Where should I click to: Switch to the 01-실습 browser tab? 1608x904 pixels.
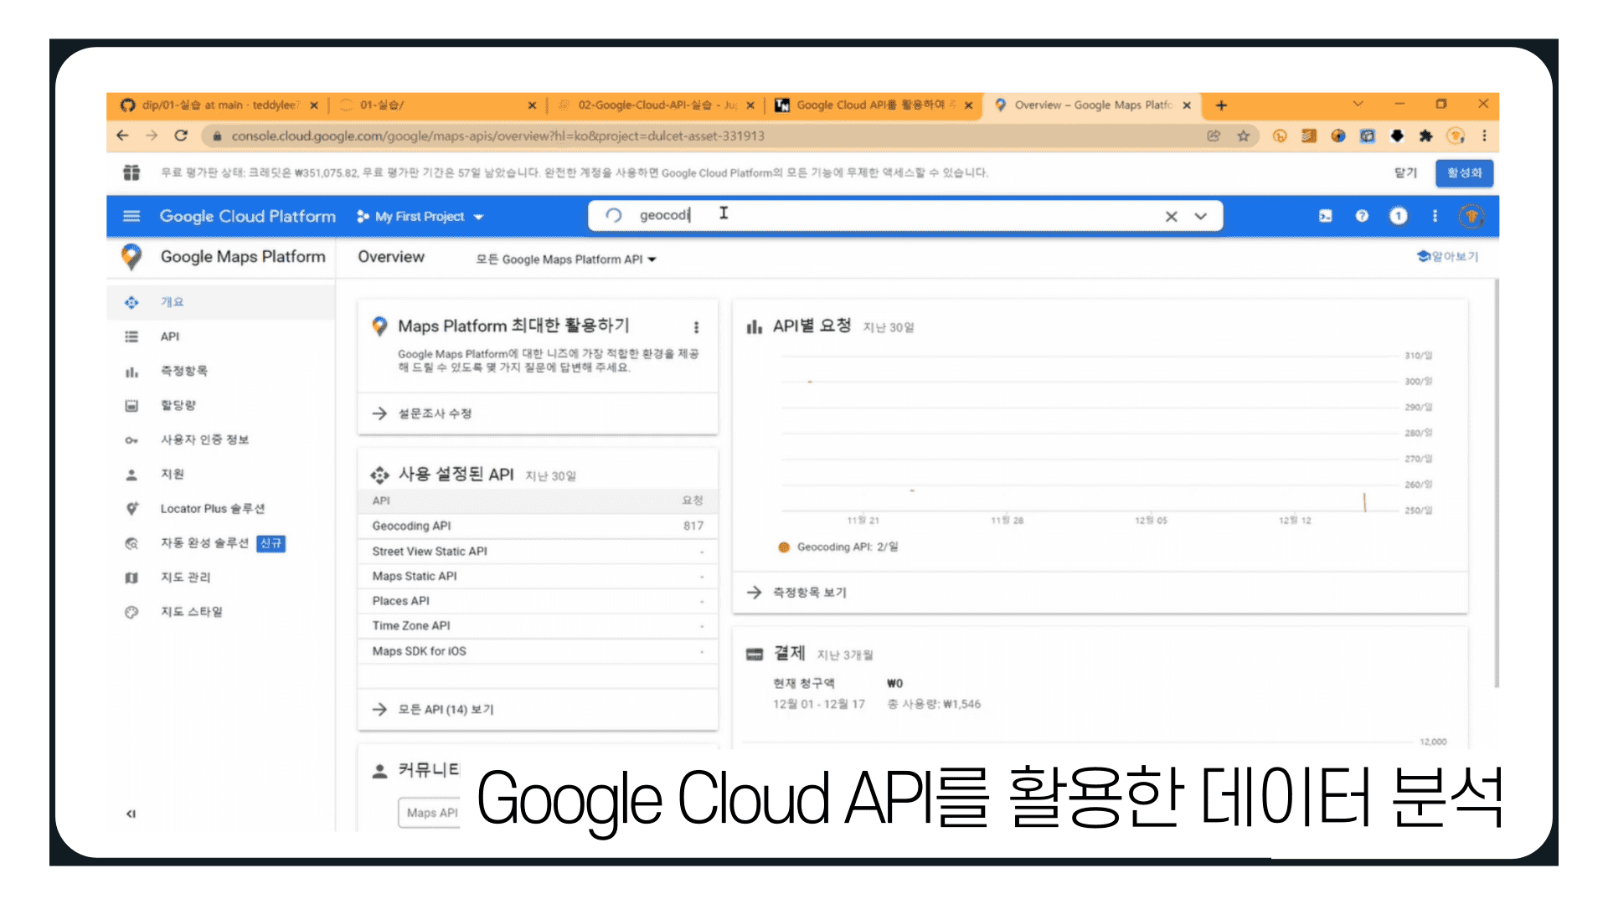[x=437, y=105]
